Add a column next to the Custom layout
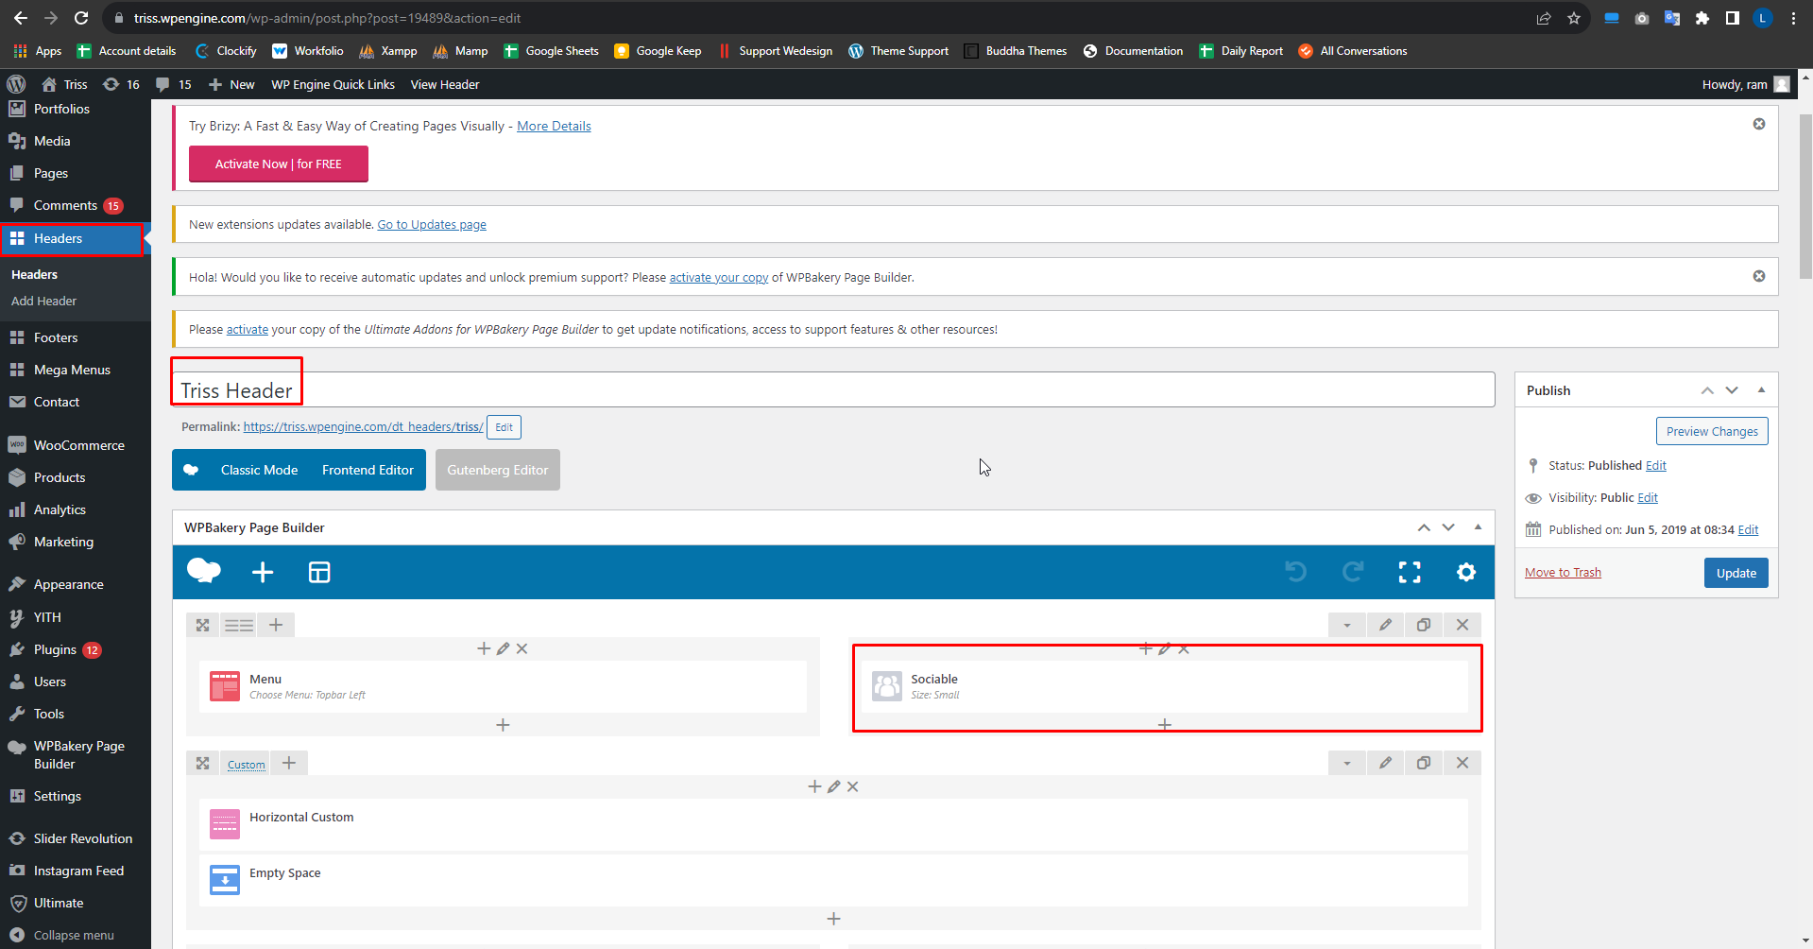This screenshot has height=949, width=1813. 289,763
